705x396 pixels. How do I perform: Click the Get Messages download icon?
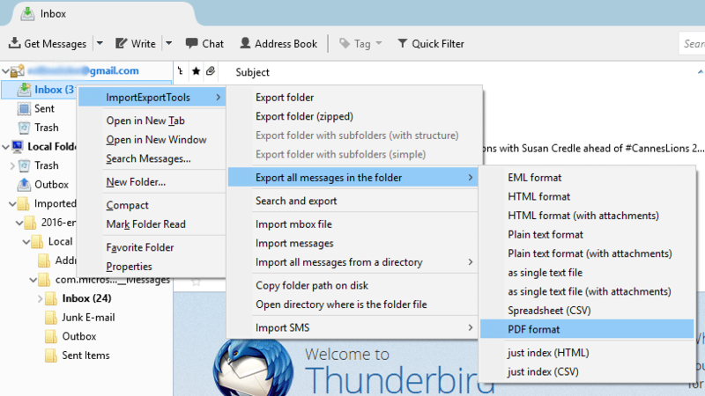point(15,43)
